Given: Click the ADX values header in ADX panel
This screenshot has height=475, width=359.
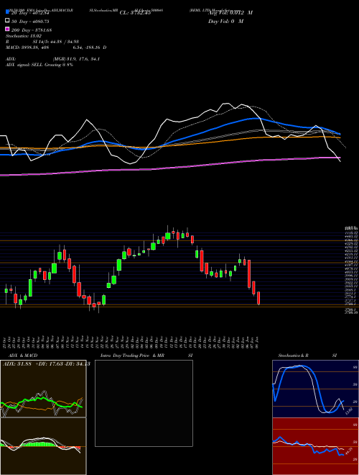Looking at the screenshot, I should point(47,364).
